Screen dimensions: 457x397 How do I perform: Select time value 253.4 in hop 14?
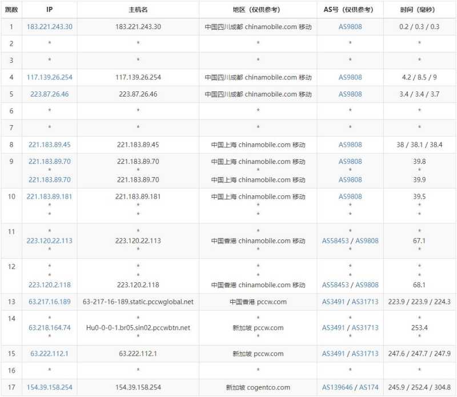point(419,328)
